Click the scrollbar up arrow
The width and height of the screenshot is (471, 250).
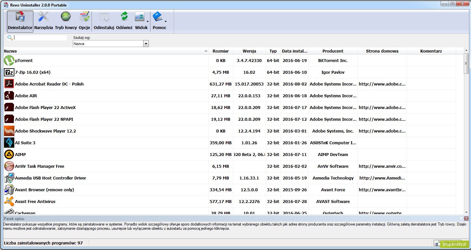coord(466,50)
